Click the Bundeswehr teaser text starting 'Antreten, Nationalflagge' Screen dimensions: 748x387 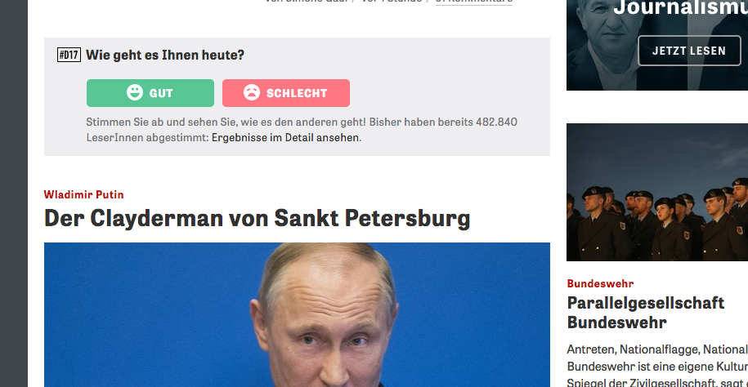pos(657,366)
